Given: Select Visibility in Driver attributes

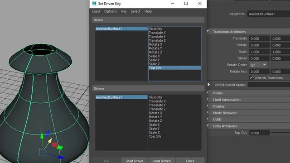Looking at the screenshot, I should [x=155, y=29].
